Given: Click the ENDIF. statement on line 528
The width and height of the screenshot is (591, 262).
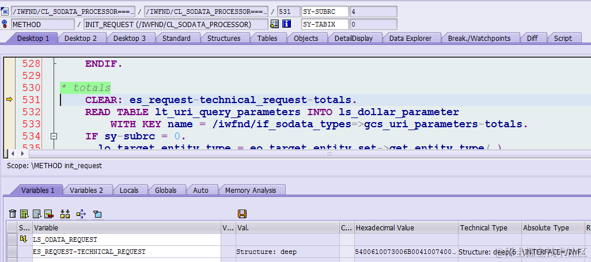Looking at the screenshot, I should [104, 64].
